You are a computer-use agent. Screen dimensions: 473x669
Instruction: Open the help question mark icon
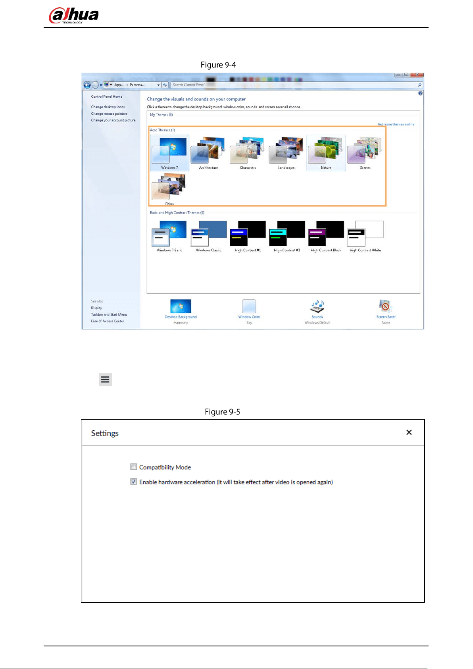(420, 93)
